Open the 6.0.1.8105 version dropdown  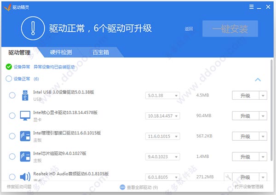pyautogui.click(x=163, y=177)
